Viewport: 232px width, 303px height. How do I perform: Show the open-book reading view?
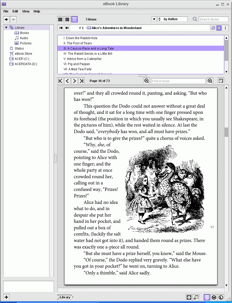(213, 28)
